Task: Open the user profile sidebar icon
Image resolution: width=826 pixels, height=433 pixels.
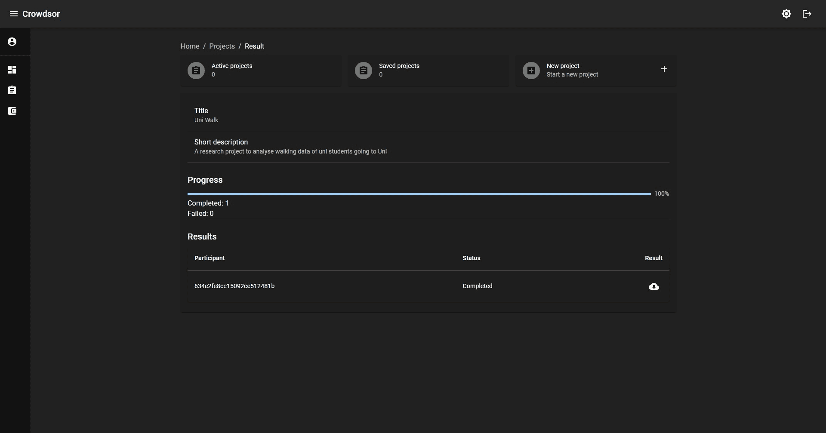Action: (x=12, y=42)
